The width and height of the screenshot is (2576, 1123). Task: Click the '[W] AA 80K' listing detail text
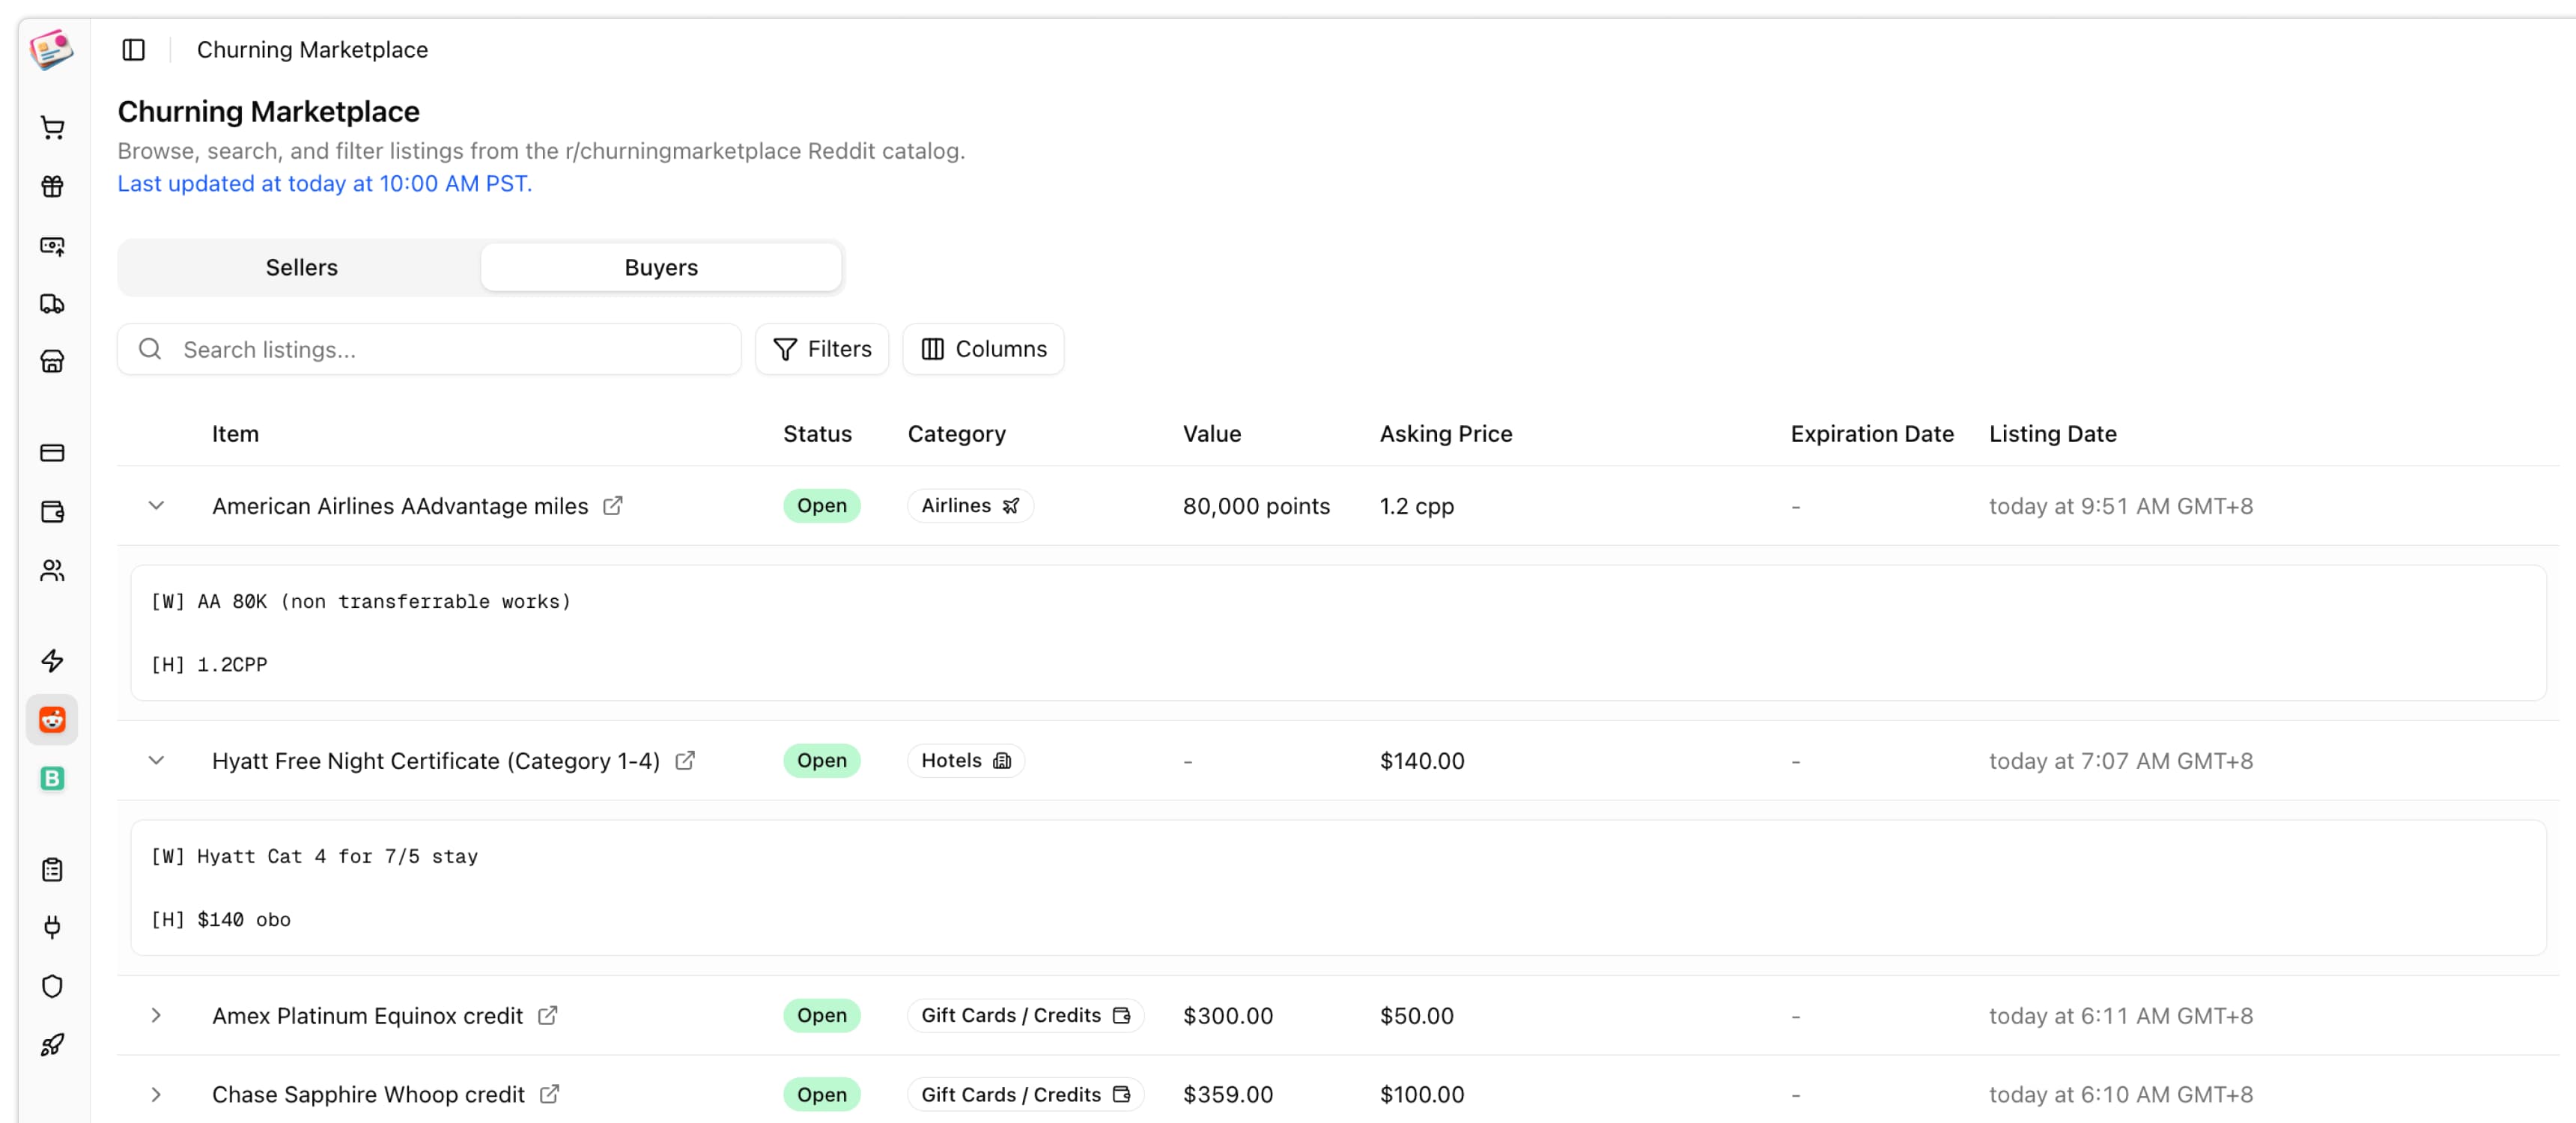click(x=361, y=601)
